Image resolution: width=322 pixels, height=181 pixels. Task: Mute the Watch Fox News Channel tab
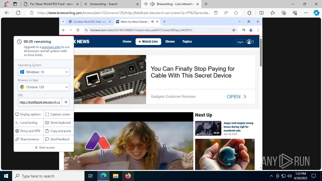click(152, 22)
